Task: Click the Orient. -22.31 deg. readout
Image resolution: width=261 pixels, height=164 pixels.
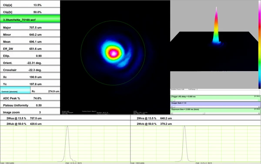Action: (30, 63)
